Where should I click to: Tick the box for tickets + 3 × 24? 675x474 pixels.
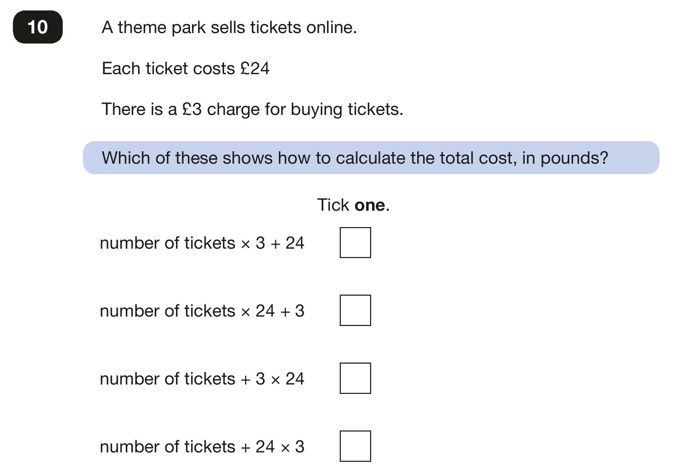click(x=355, y=378)
